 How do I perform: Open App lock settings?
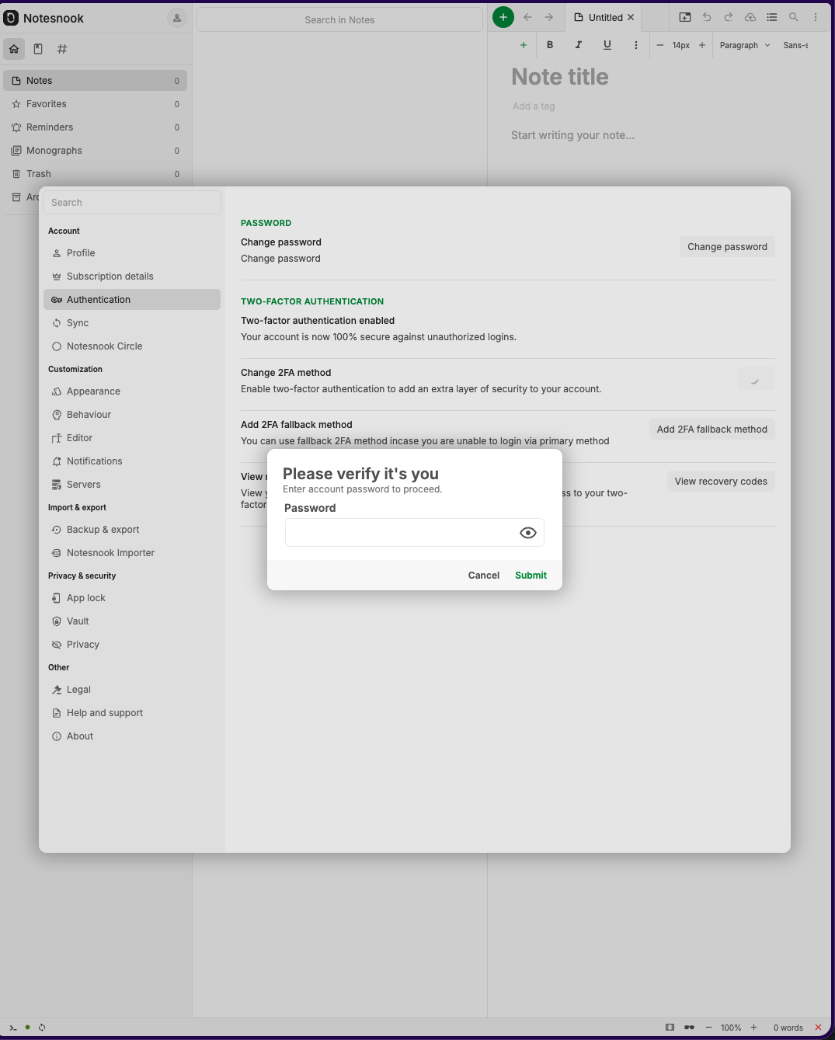click(x=132, y=598)
